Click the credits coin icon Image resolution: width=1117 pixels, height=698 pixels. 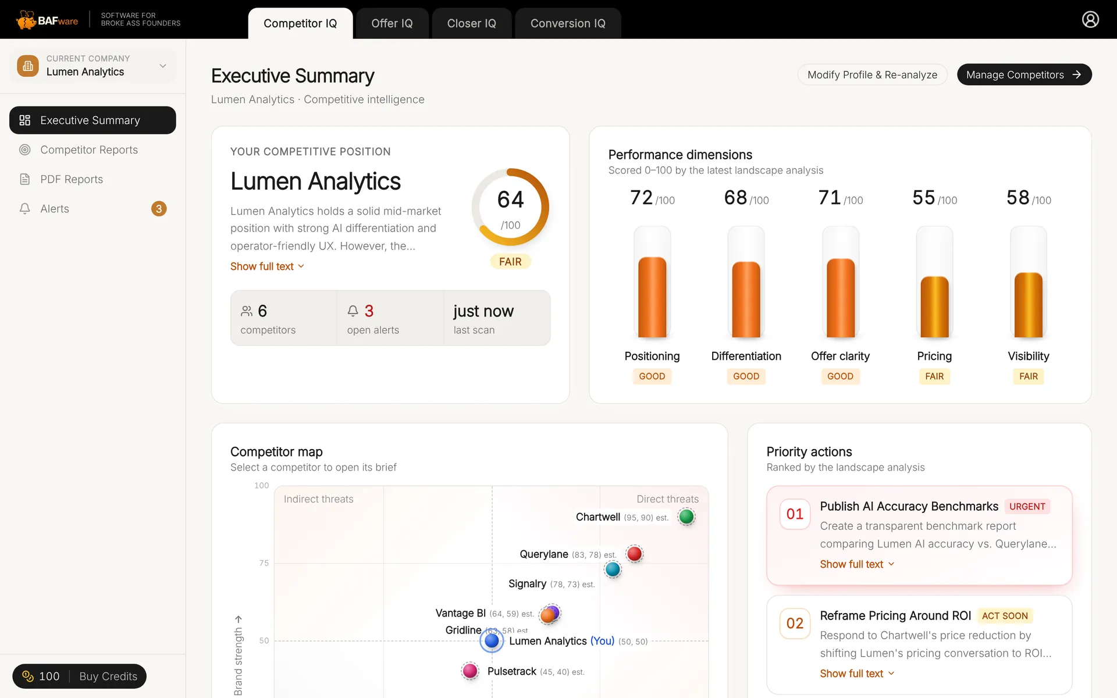click(x=28, y=676)
